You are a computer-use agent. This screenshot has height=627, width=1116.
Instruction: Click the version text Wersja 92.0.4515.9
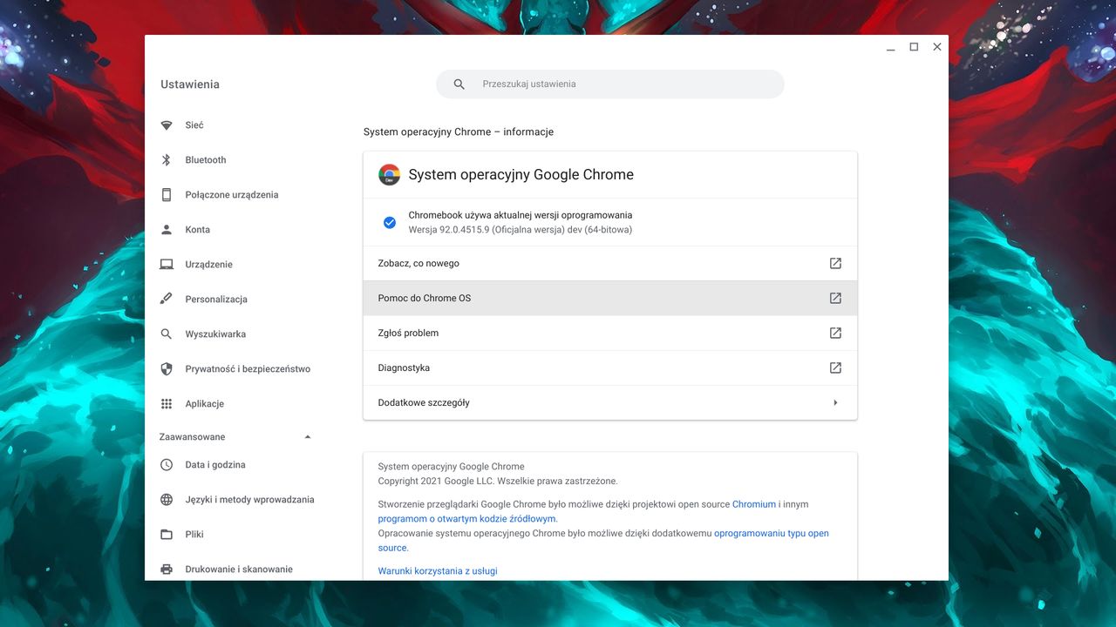click(x=521, y=230)
